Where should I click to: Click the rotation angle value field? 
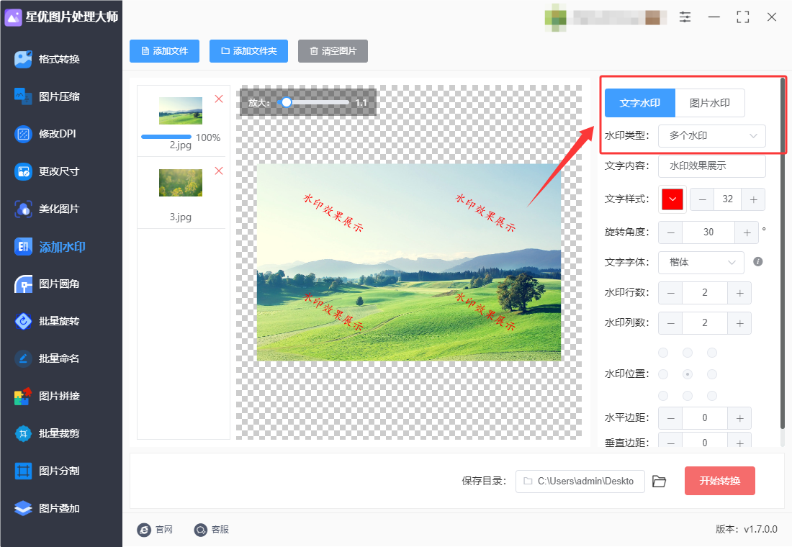(708, 232)
